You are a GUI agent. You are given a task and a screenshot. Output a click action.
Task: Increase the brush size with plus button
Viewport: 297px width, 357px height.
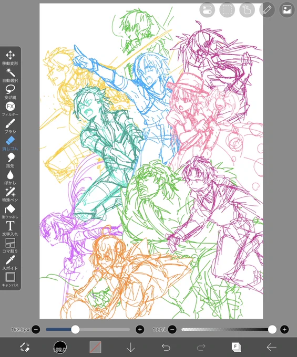tap(140, 329)
